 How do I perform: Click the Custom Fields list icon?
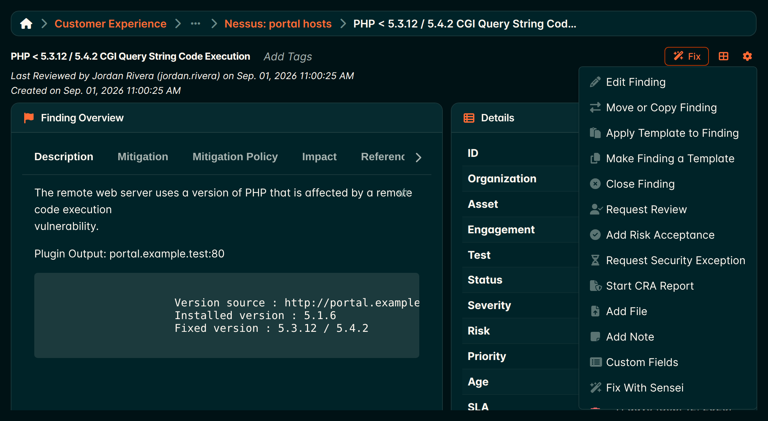[596, 362]
